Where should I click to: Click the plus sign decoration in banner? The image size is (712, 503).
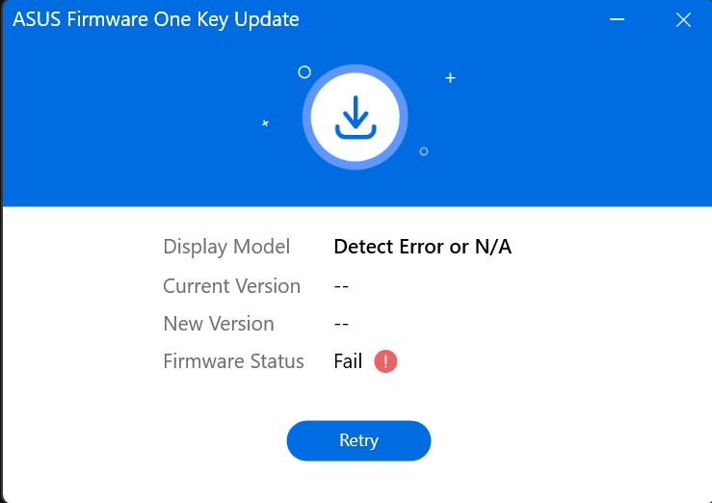pyautogui.click(x=450, y=78)
